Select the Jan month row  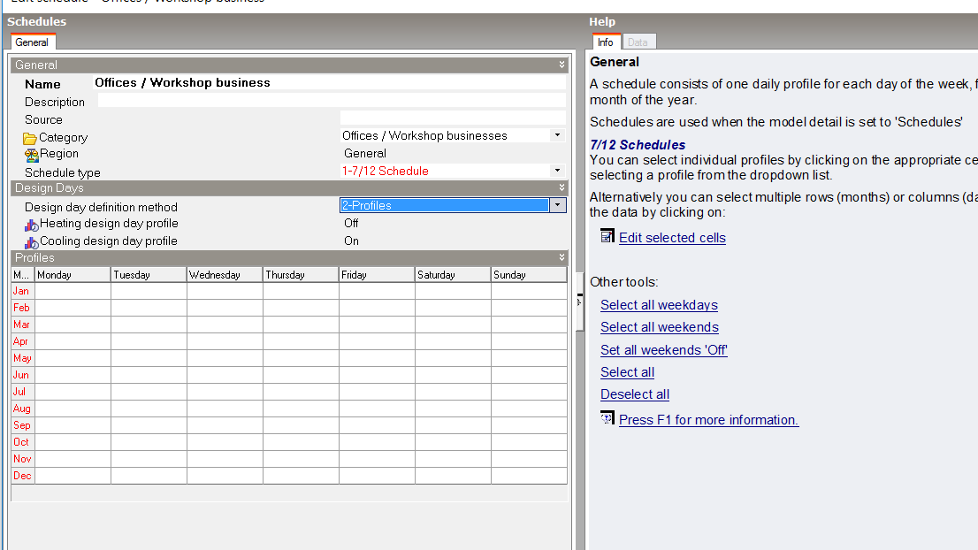coord(23,291)
